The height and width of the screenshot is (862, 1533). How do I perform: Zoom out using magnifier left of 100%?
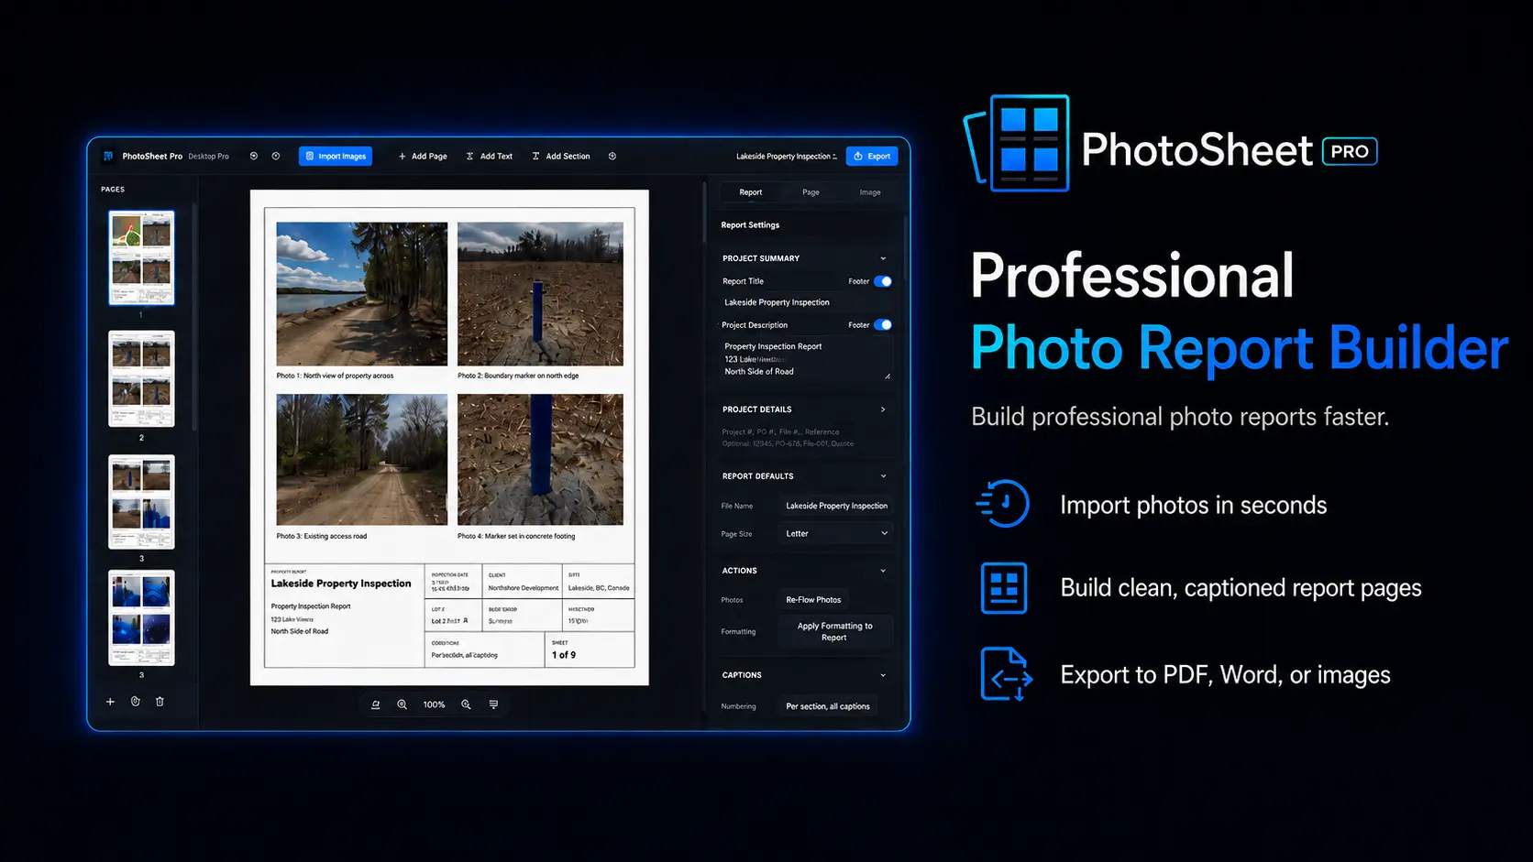(x=402, y=704)
